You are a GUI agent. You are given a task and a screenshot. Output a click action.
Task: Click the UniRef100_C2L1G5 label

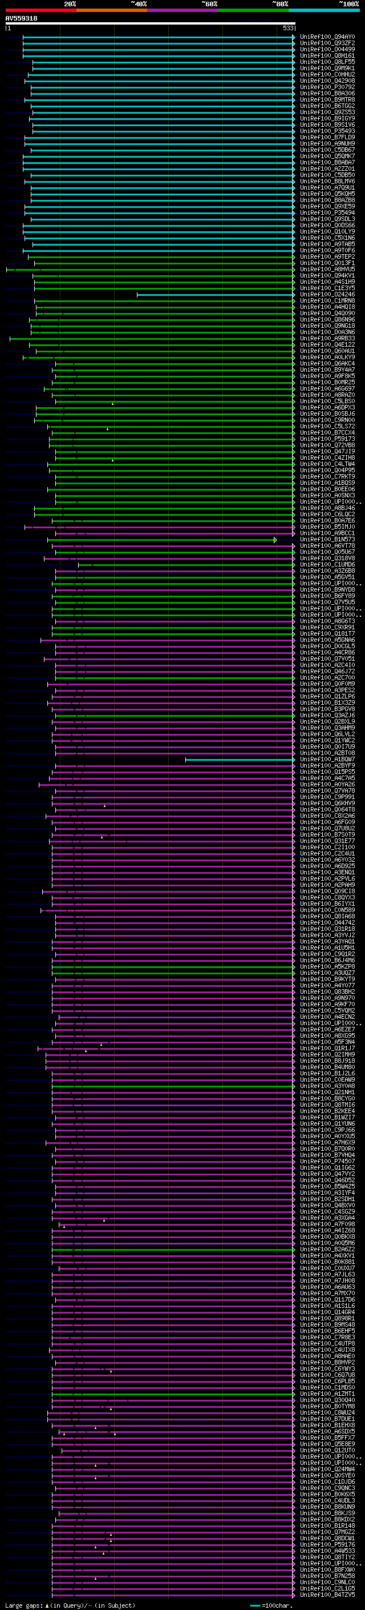click(x=327, y=1588)
